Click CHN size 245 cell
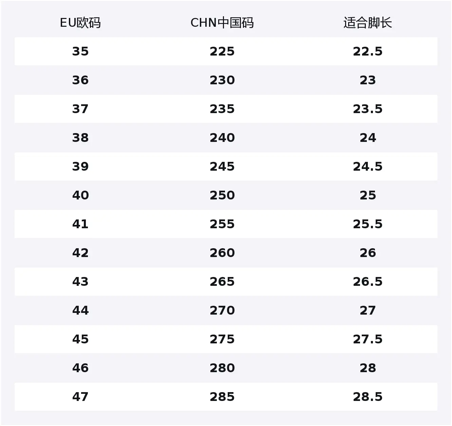Viewport: 452px width, 426px height. (x=222, y=167)
